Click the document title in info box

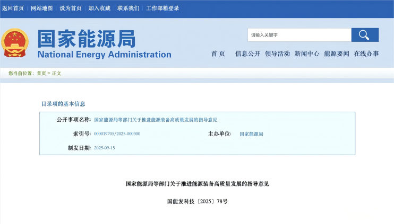click(x=156, y=120)
